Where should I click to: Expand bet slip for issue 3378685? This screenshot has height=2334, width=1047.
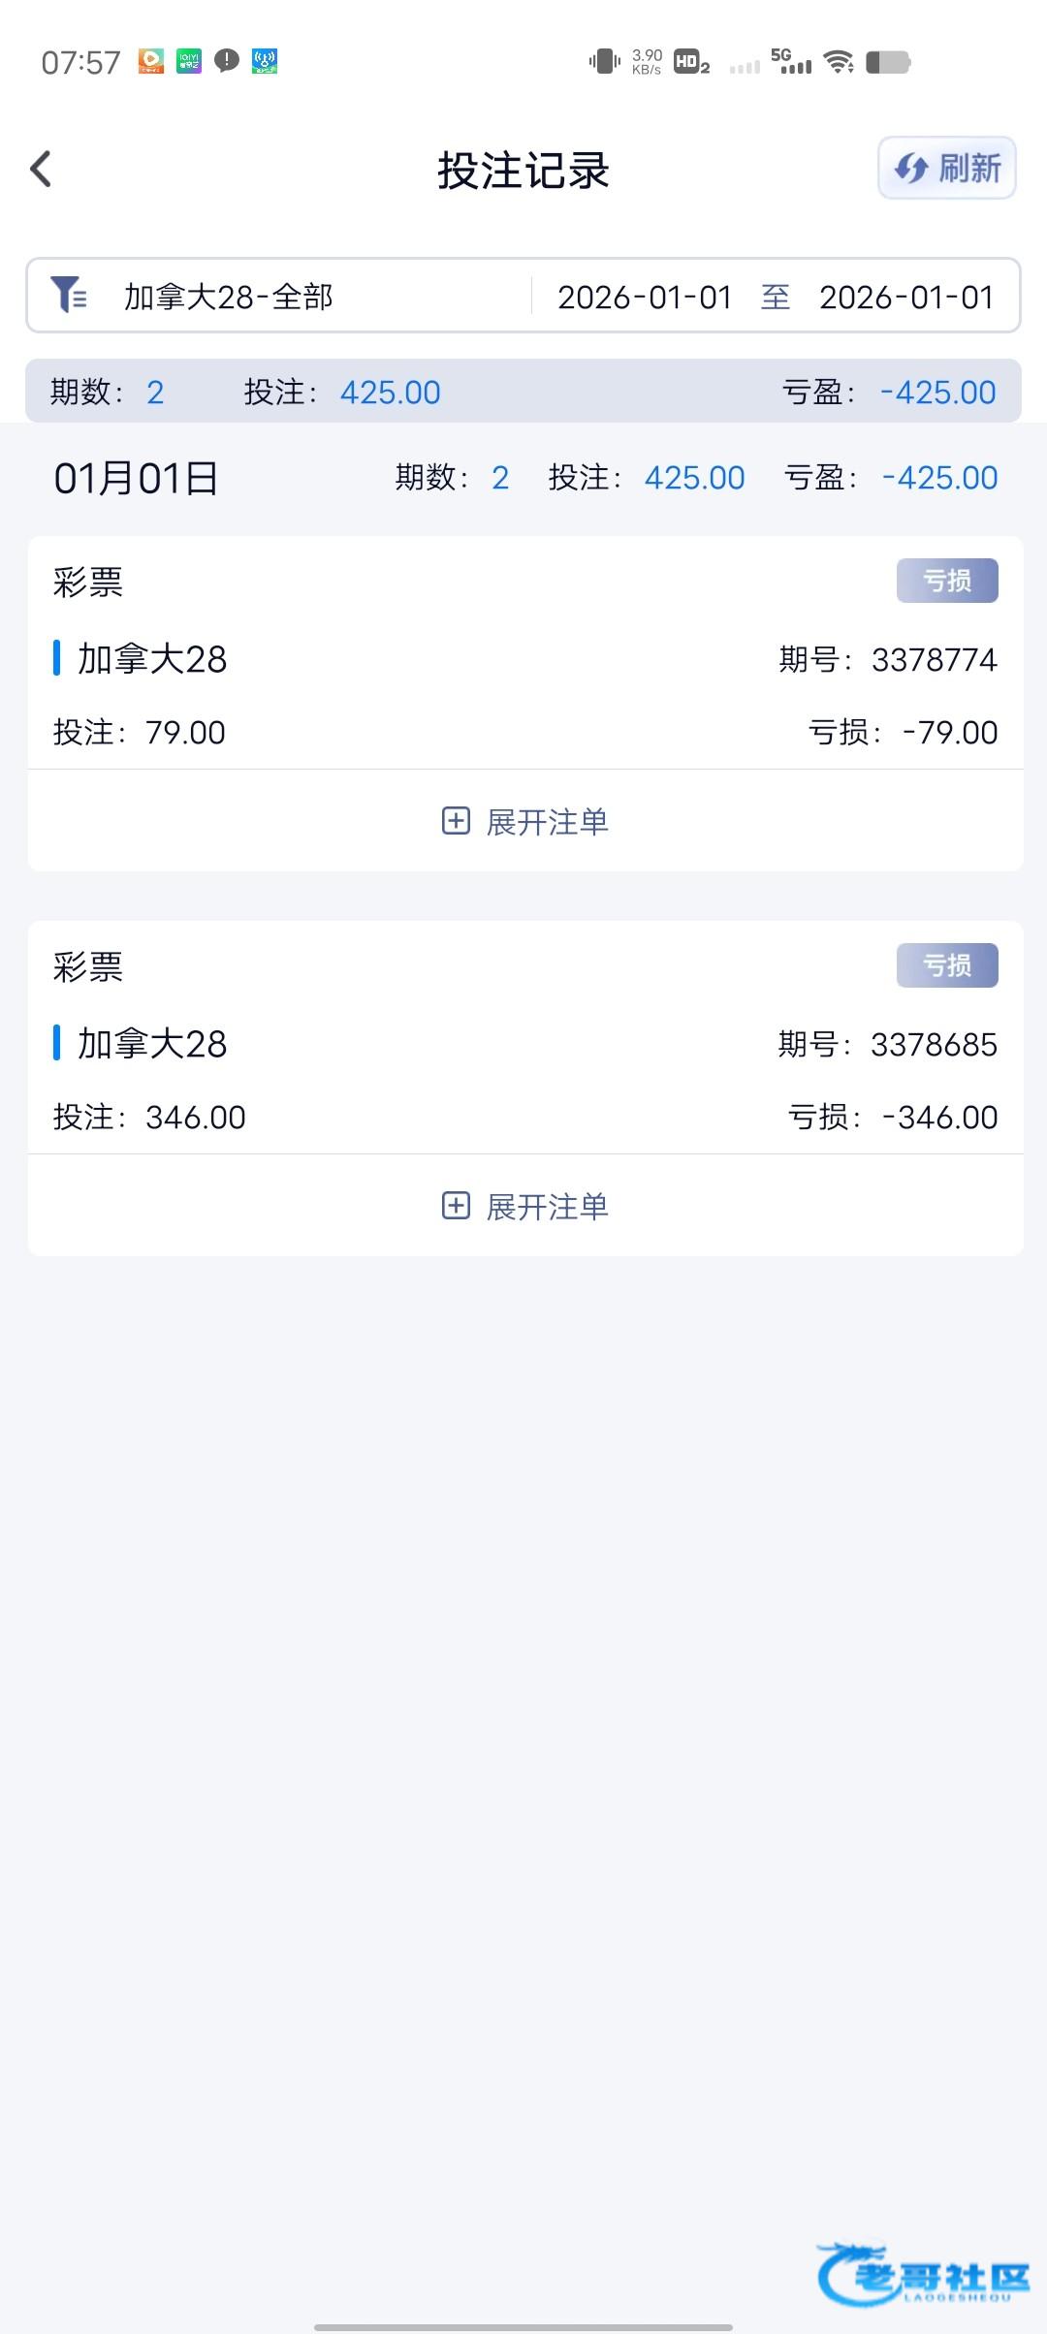525,1207
